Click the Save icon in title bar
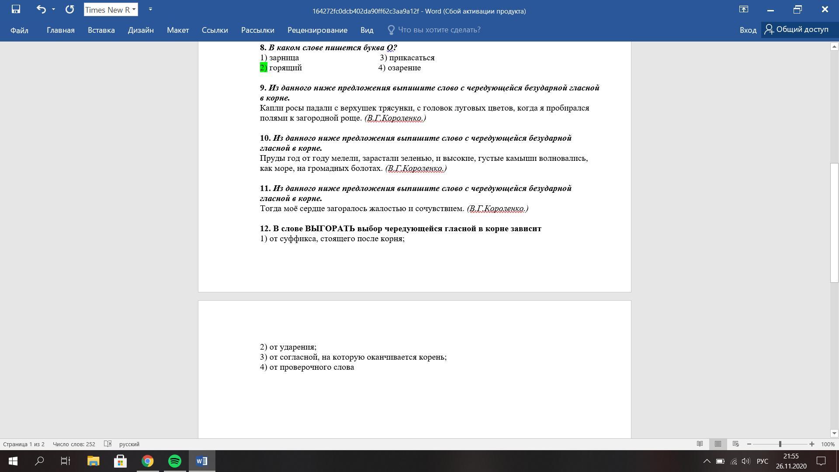This screenshot has width=839, height=472. pos(16,9)
